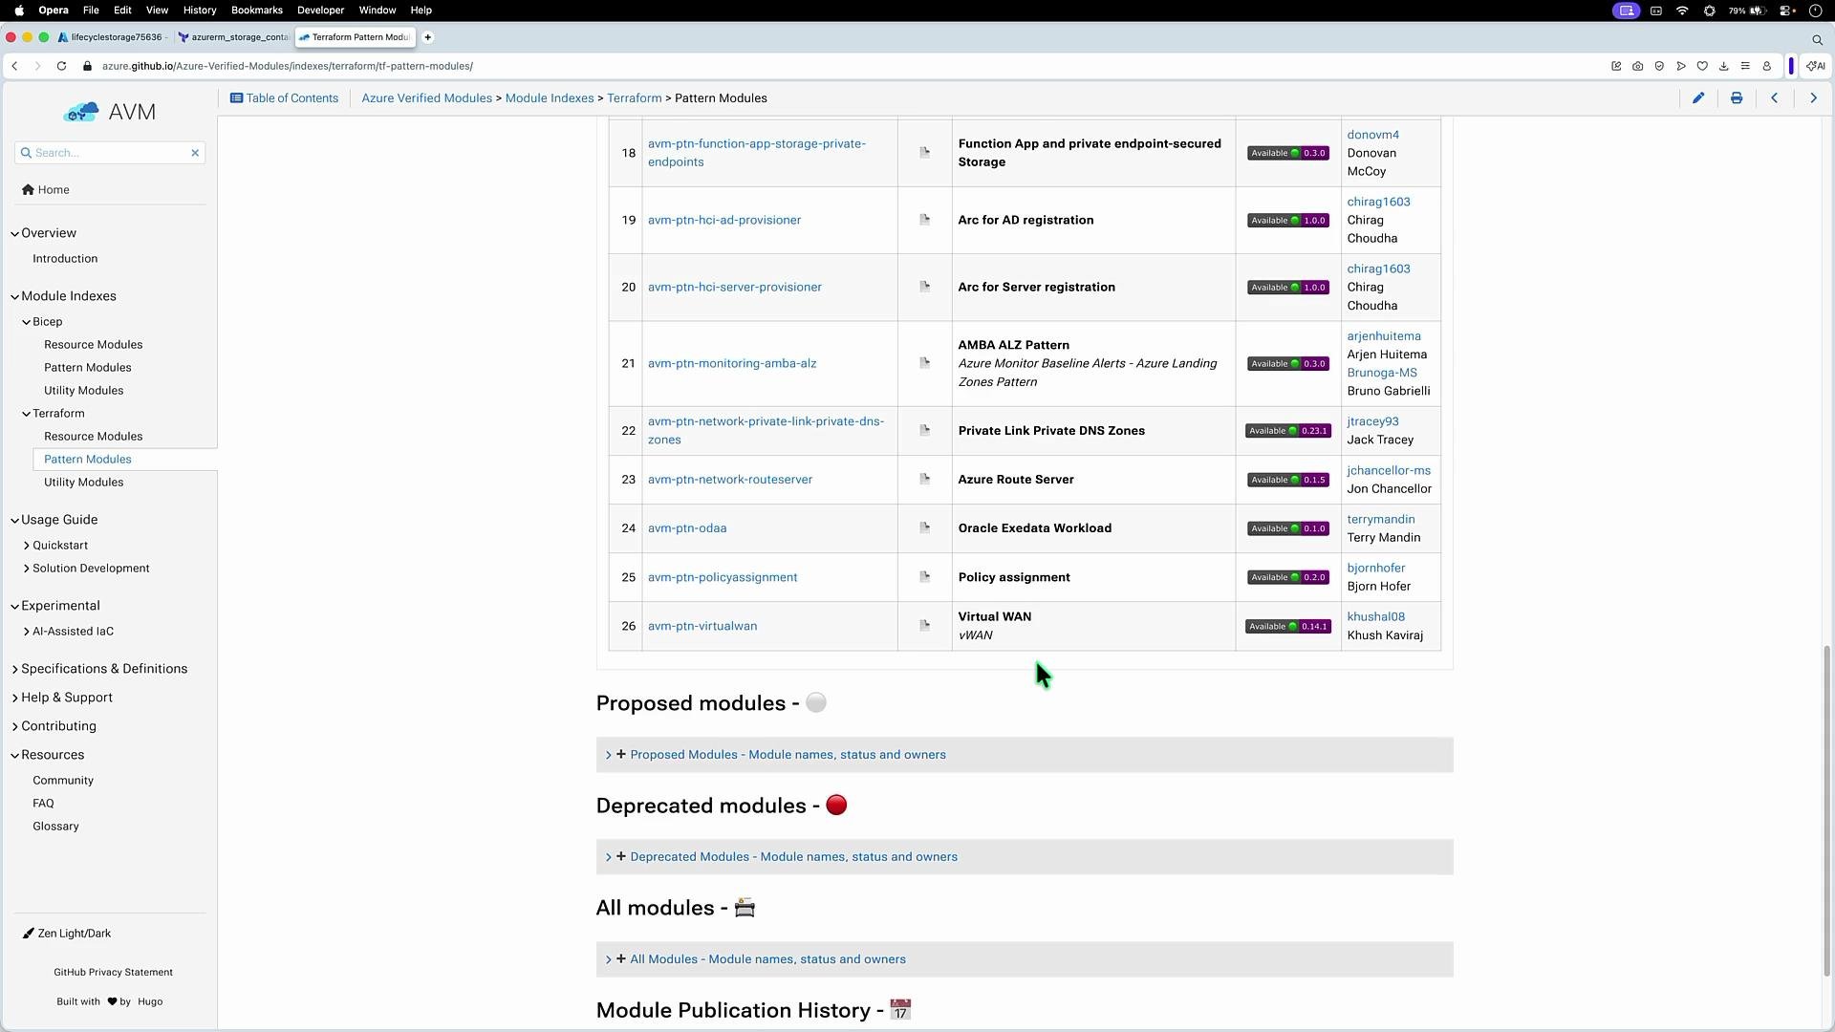Expand Proposed Modules section
Viewport: 1835px width, 1032px height.
click(1025, 755)
